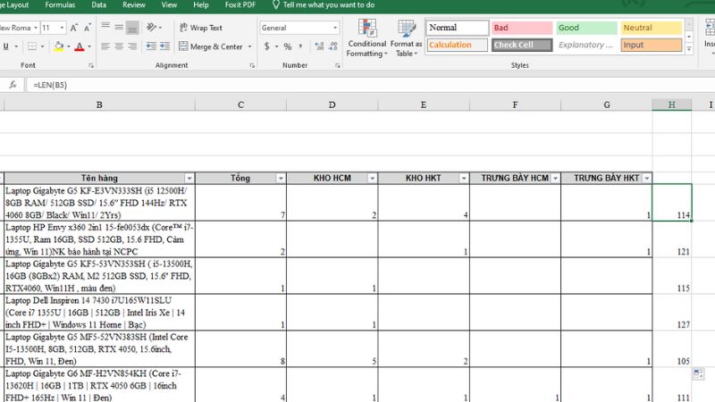
Task: Expand the Merge & Center dropdown arrow
Action: (x=249, y=46)
